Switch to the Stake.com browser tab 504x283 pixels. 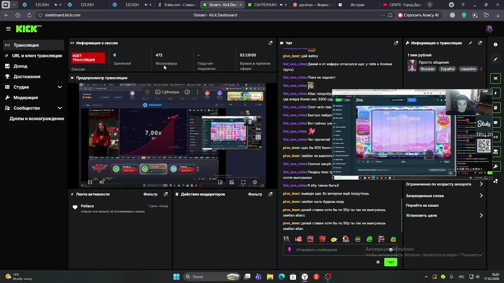tap(177, 5)
